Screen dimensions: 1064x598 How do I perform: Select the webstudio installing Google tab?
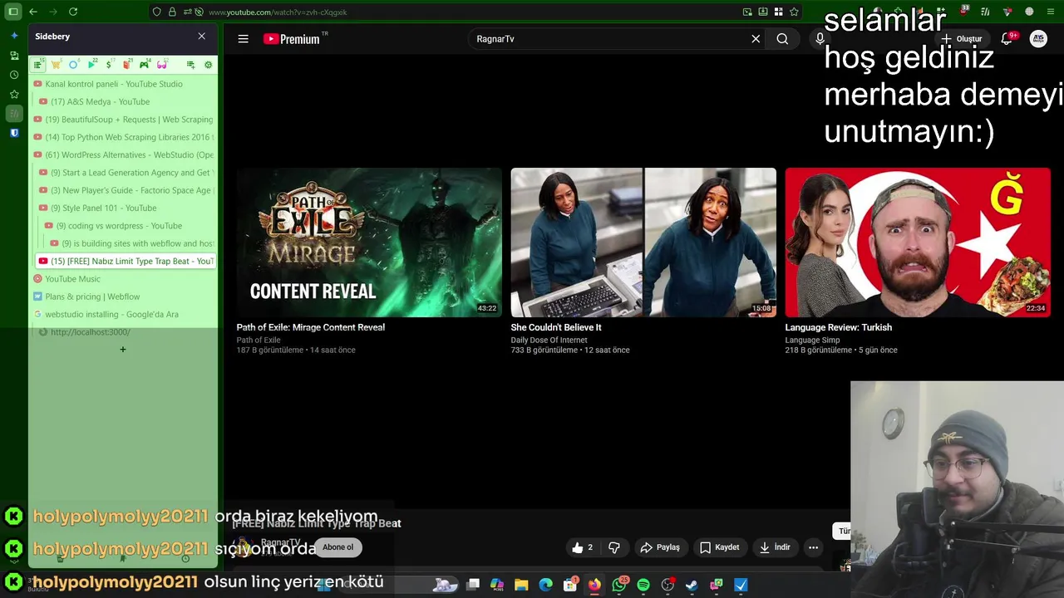coord(123,314)
